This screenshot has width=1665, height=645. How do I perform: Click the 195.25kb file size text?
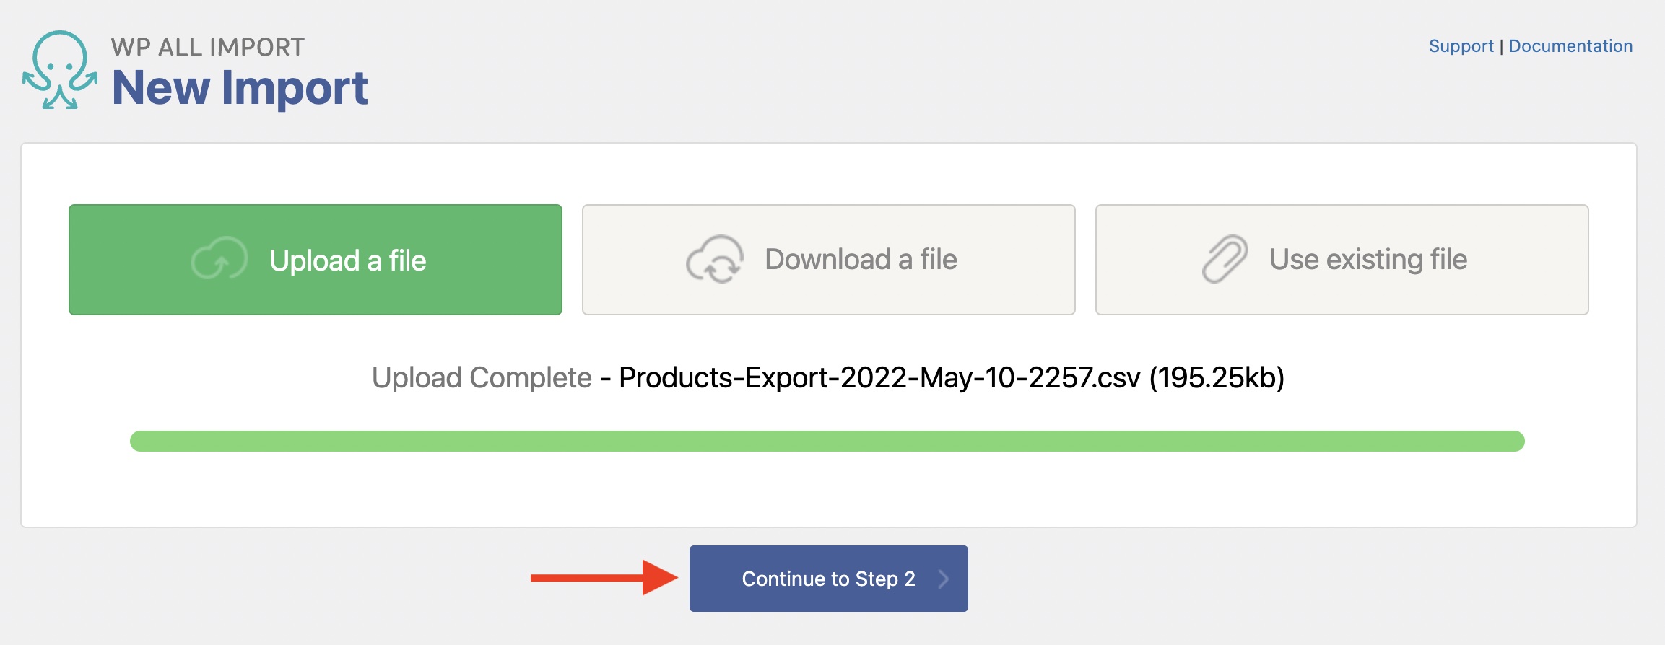(x=1217, y=378)
